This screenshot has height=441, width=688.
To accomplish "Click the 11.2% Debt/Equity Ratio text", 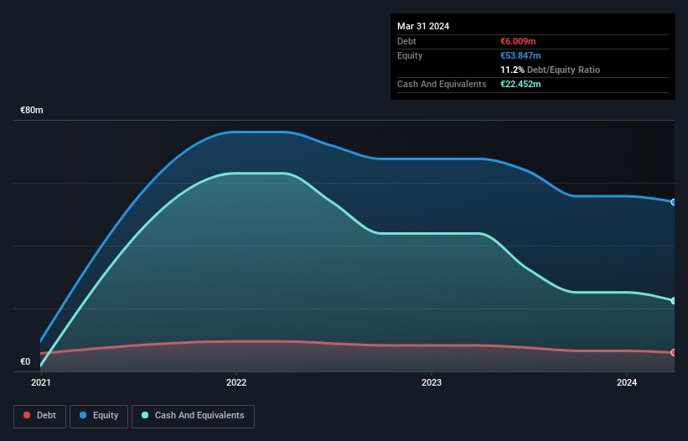I will (x=551, y=70).
